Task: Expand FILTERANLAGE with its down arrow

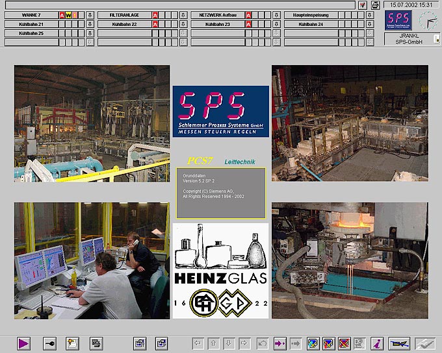Action: click(183, 15)
